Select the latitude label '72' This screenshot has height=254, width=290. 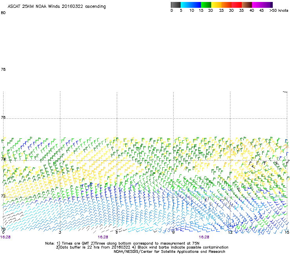point(3,196)
